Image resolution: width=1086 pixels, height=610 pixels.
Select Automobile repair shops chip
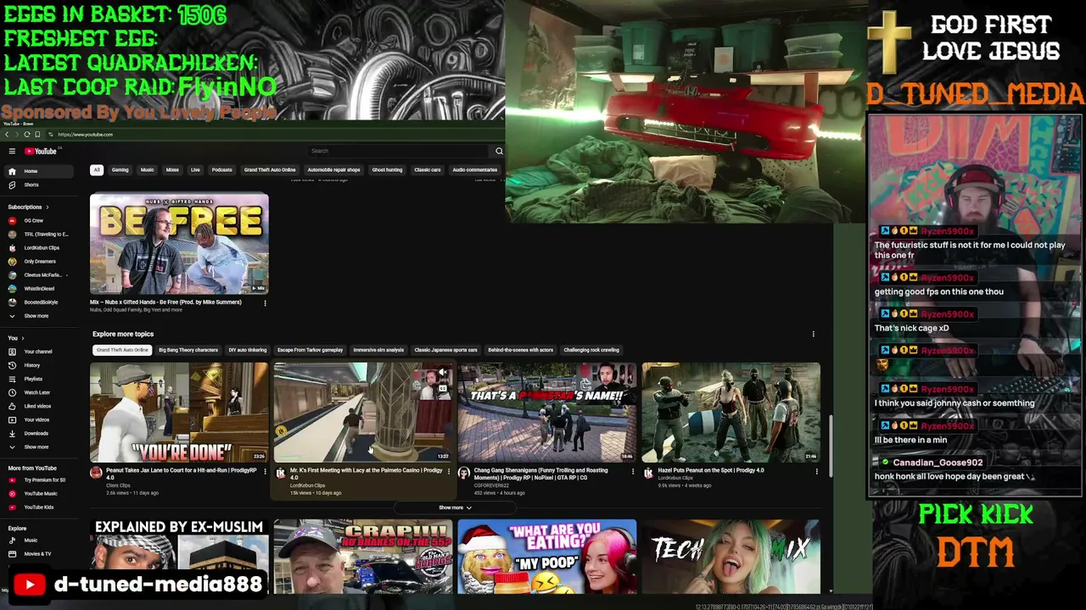tap(333, 169)
